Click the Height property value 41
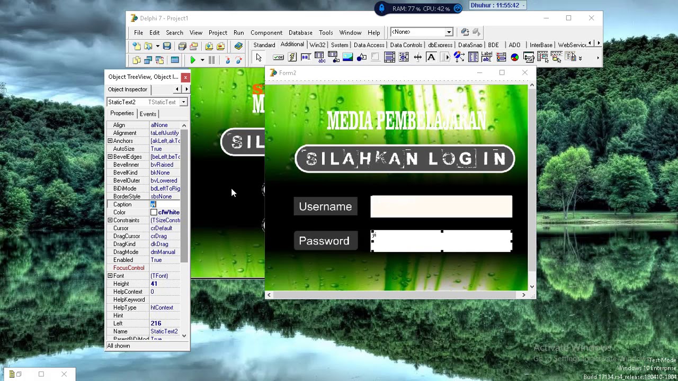 pos(165,284)
